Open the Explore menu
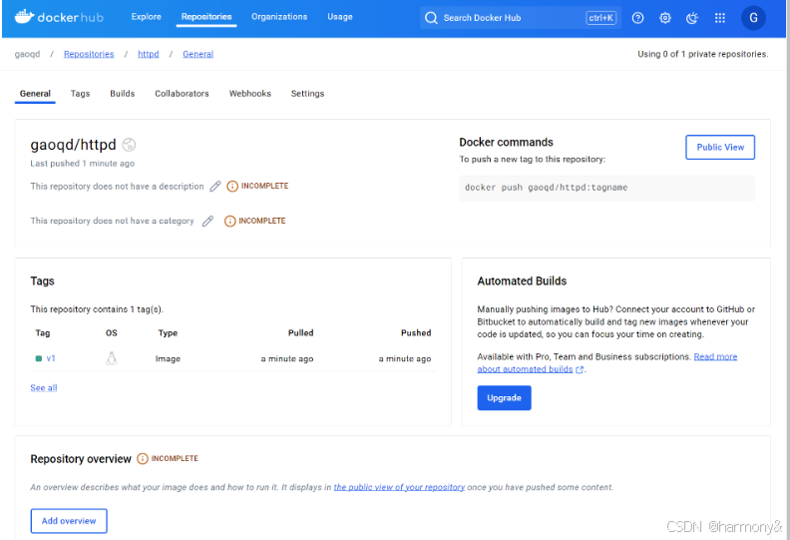This screenshot has width=790, height=540. tap(146, 17)
